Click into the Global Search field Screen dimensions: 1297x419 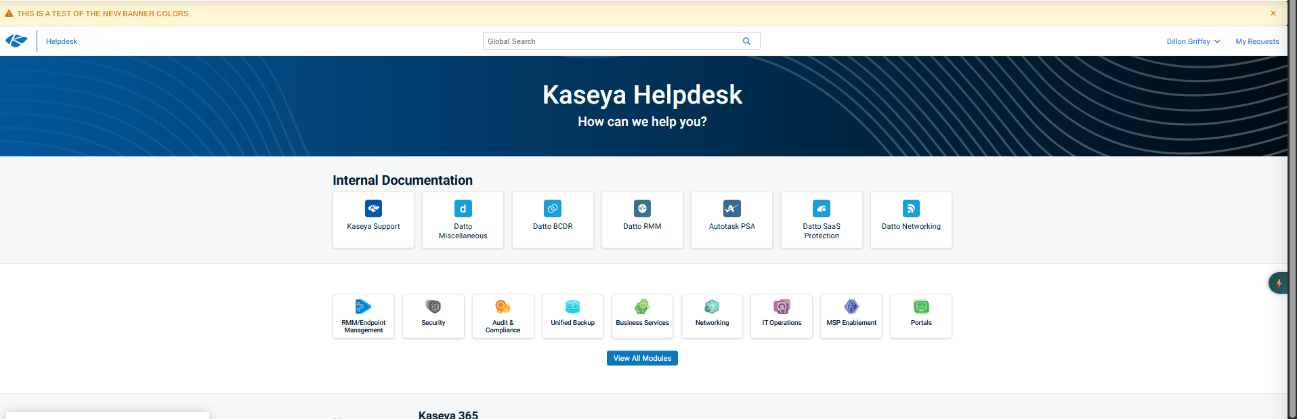pyautogui.click(x=610, y=41)
